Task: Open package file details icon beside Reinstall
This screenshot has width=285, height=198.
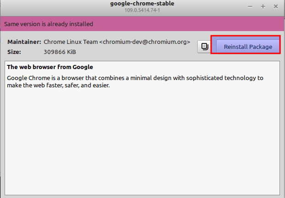Action: tap(205, 47)
